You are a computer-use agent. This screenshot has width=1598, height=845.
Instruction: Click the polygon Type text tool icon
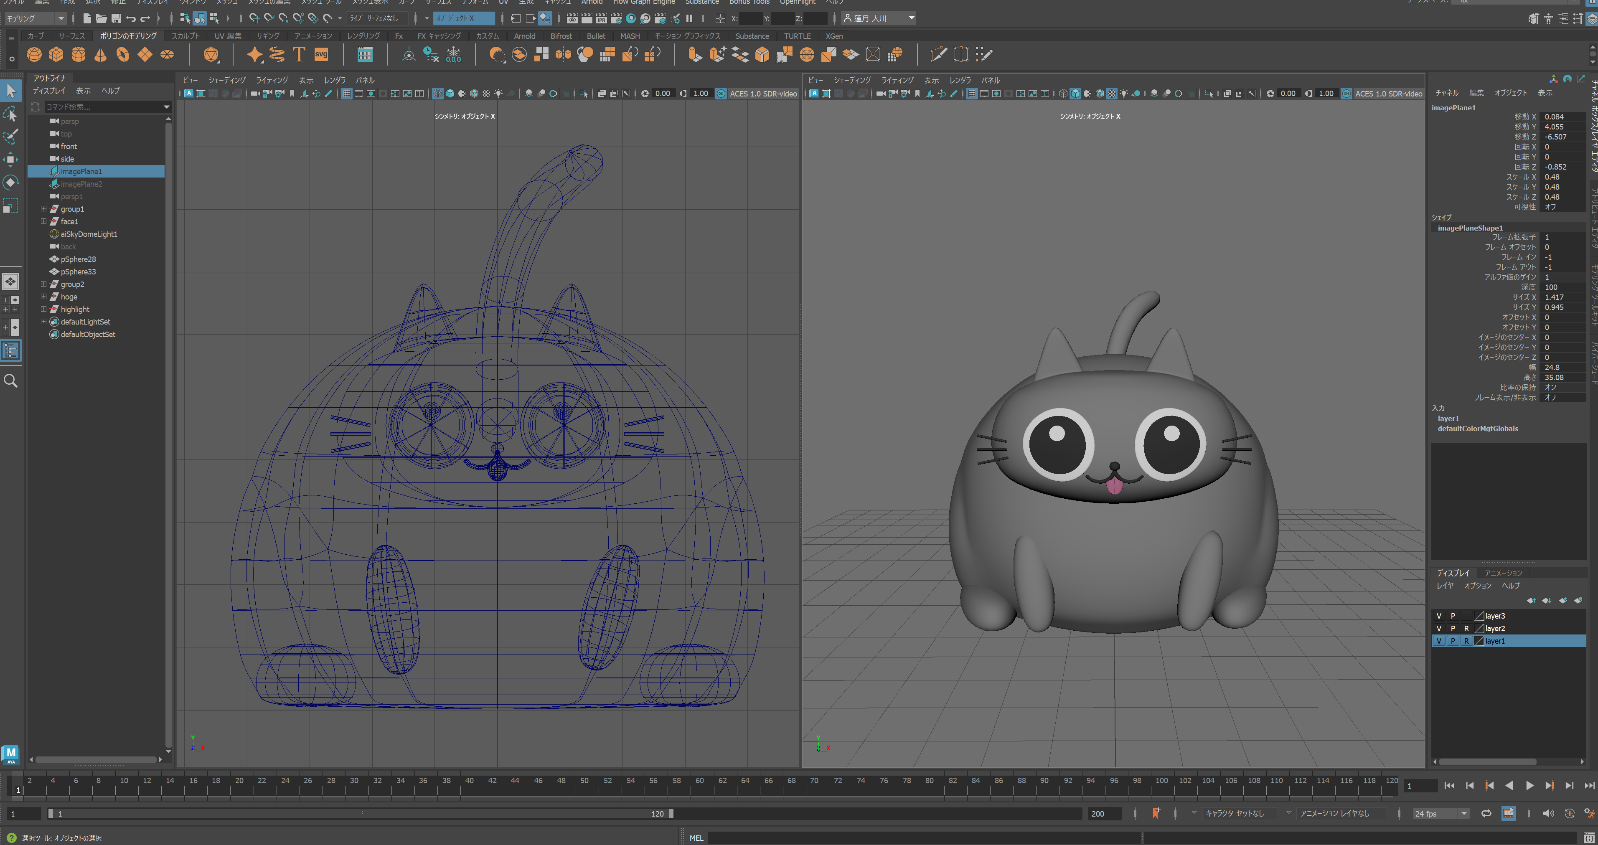coord(299,55)
